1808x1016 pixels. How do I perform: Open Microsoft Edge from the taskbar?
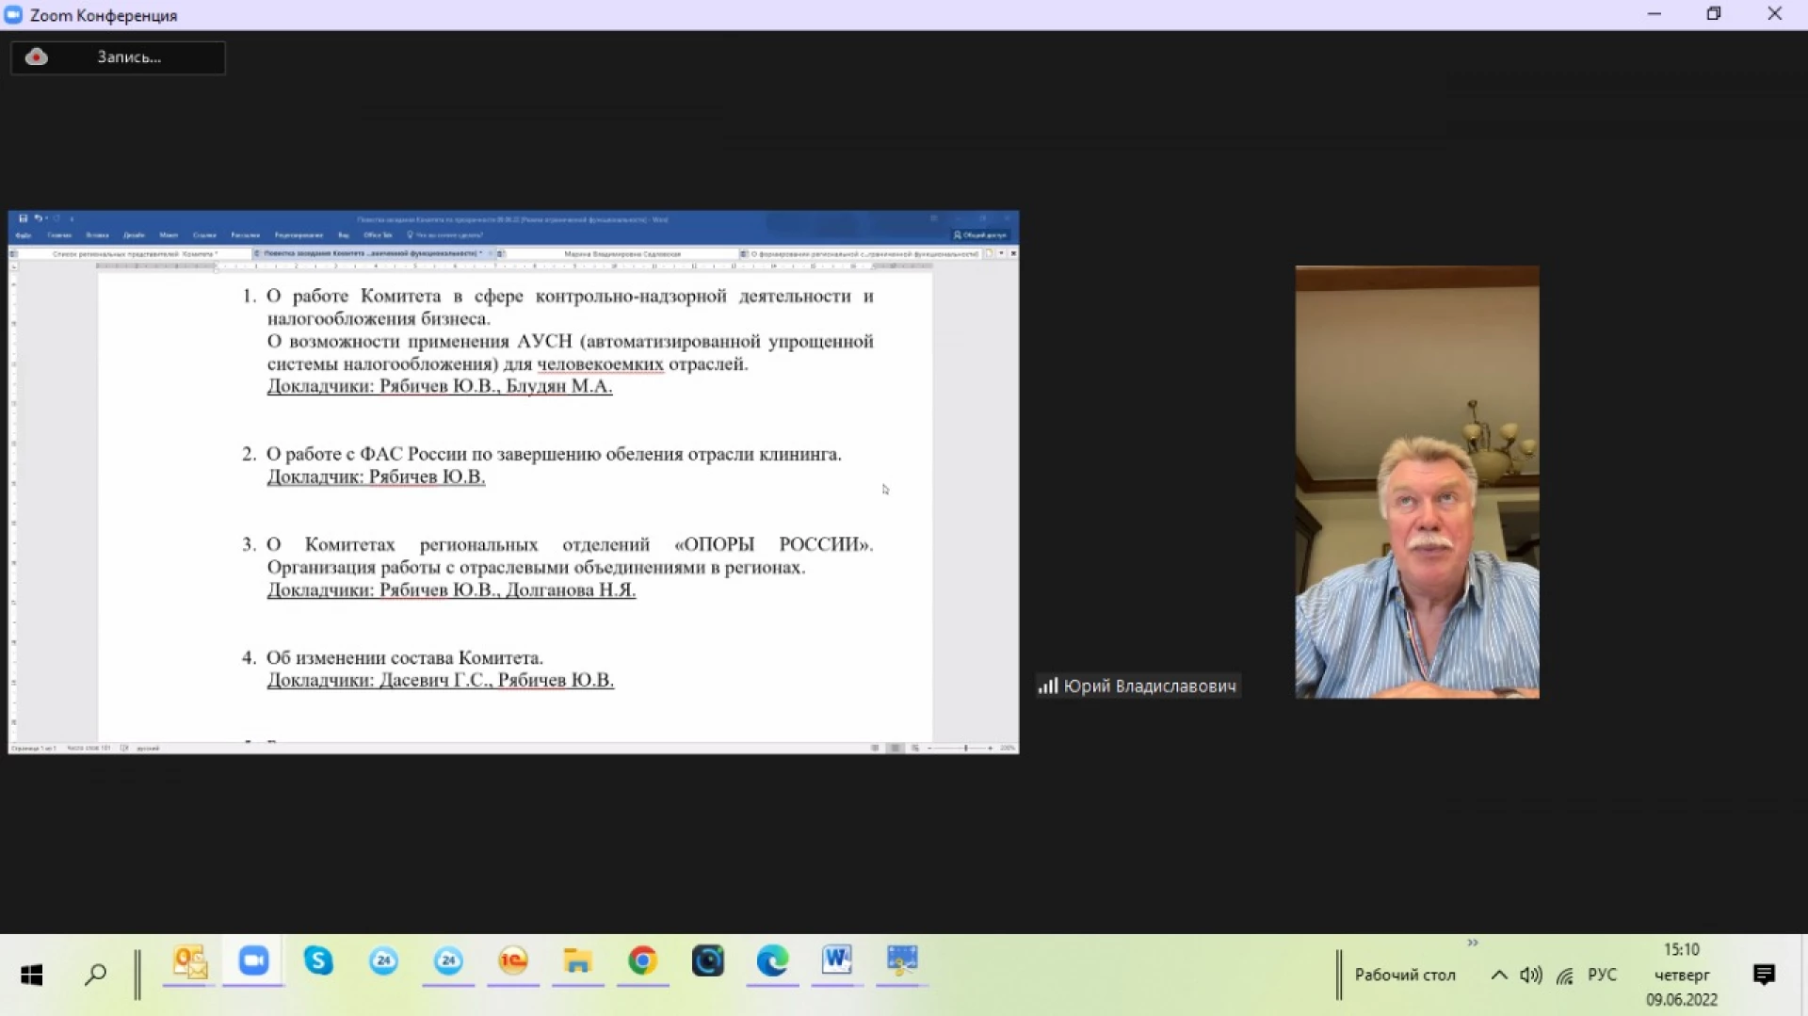[772, 961]
